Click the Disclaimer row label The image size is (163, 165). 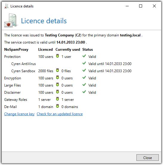[12, 92]
